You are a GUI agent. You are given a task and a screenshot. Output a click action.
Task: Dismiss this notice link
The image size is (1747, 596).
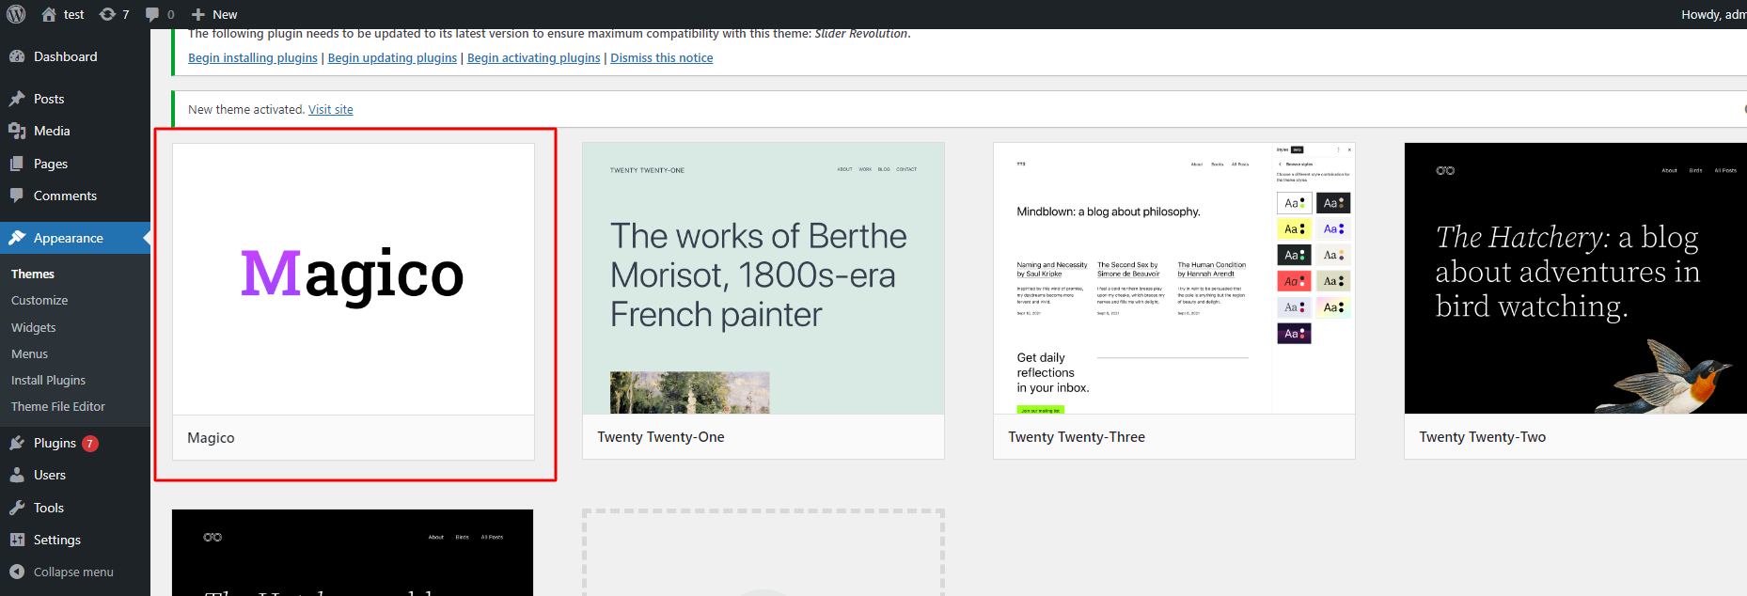pos(662,57)
